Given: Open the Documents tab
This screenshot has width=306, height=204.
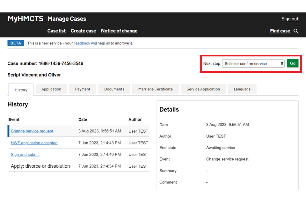Looking at the screenshot, I should [x=114, y=89].
